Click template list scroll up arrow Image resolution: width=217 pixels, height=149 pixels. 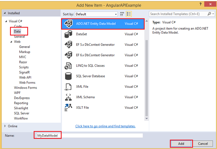(147, 21)
